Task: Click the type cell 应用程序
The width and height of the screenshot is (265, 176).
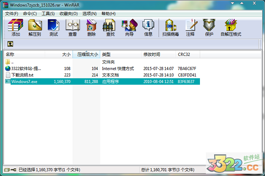Action: [x=110, y=82]
